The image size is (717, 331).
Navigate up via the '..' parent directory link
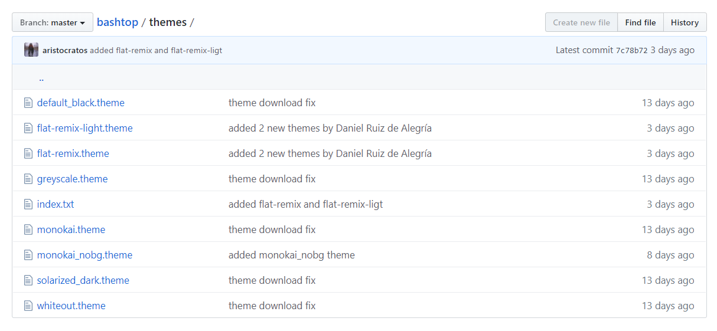pos(41,78)
